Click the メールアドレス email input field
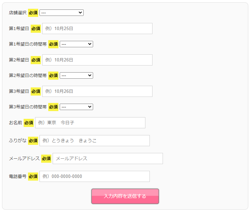This screenshot has height=212, width=251. point(108,159)
